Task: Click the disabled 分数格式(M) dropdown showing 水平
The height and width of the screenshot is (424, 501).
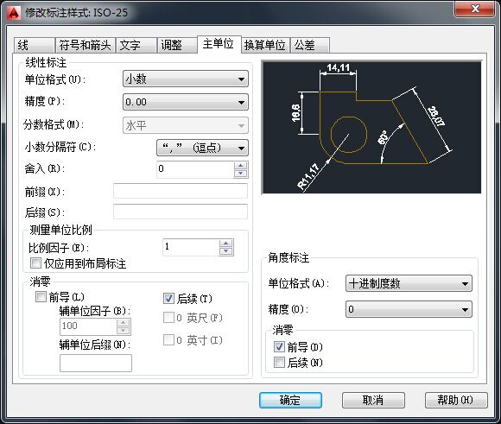Action: (186, 125)
